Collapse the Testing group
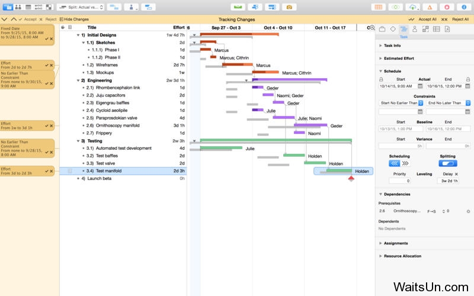This screenshot has height=296, width=474. (x=78, y=141)
